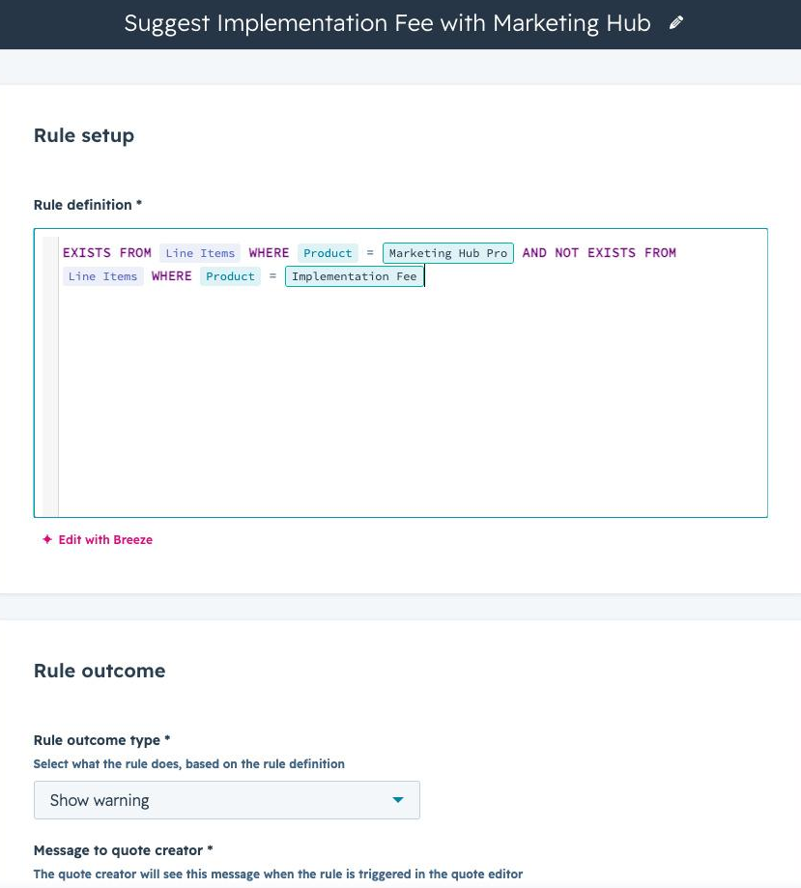Open the Rule outcome type dropdown
The width and height of the screenshot is (801, 888).
click(x=227, y=800)
